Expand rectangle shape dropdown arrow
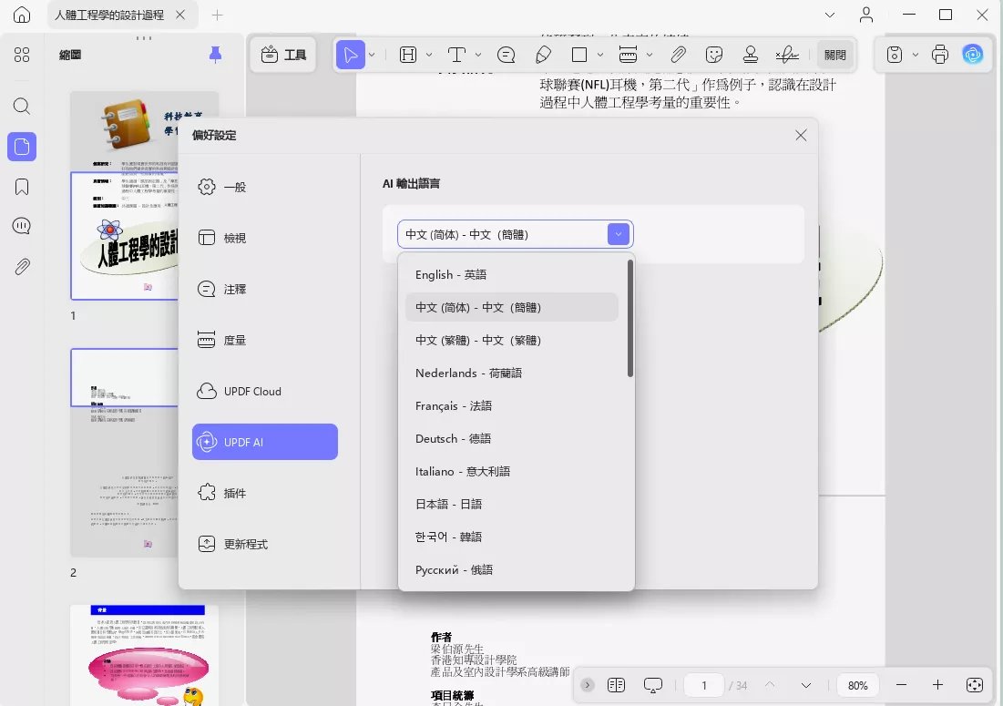This screenshot has height=706, width=1003. (x=600, y=55)
